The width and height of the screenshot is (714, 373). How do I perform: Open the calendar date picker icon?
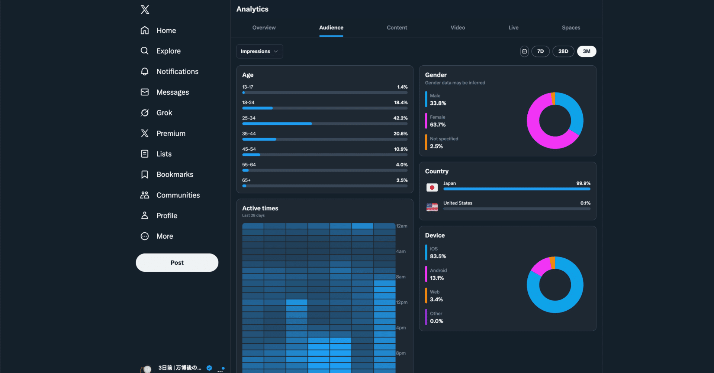524,51
